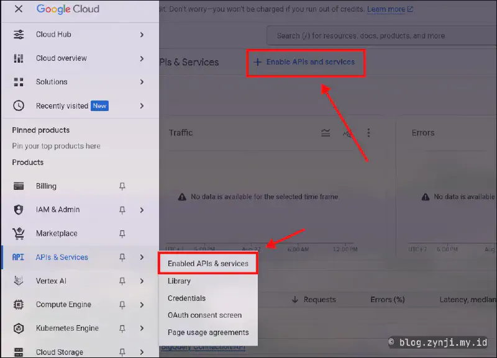The image size is (497, 358).
Task: Pin Marketplace using its pin icon
Action: [x=122, y=233]
